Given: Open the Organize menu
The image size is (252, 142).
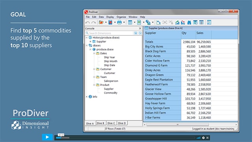Looking at the screenshot, I should 121,17.
